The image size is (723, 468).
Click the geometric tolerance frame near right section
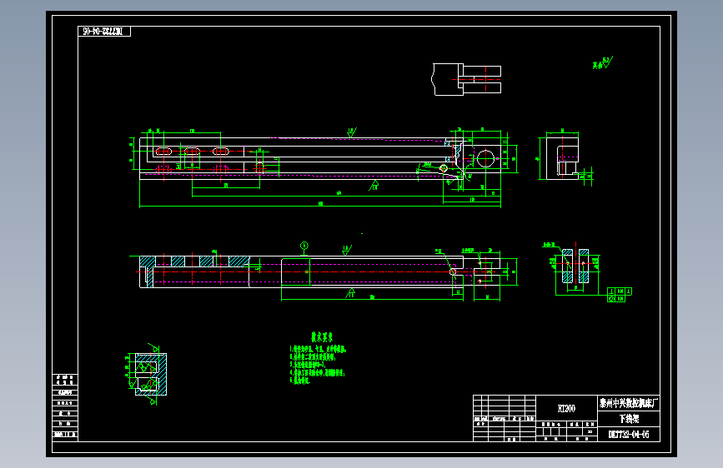[620, 295]
